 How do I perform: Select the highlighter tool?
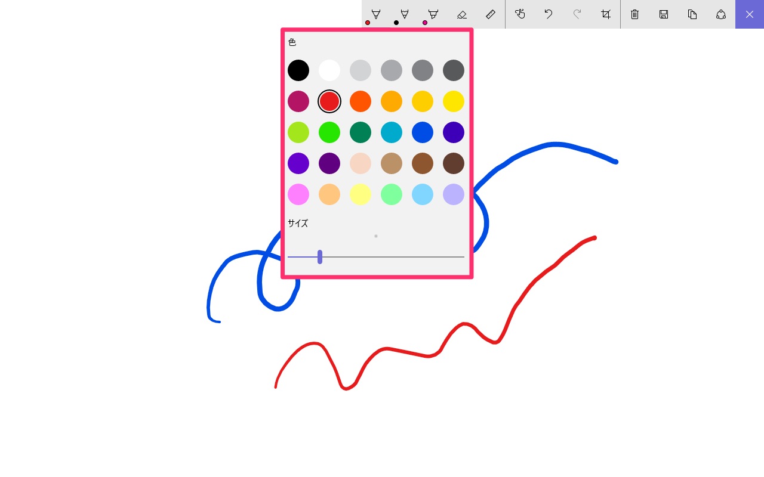coord(433,14)
